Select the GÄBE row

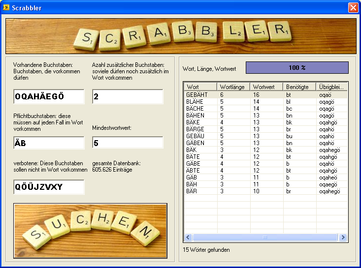point(266,164)
